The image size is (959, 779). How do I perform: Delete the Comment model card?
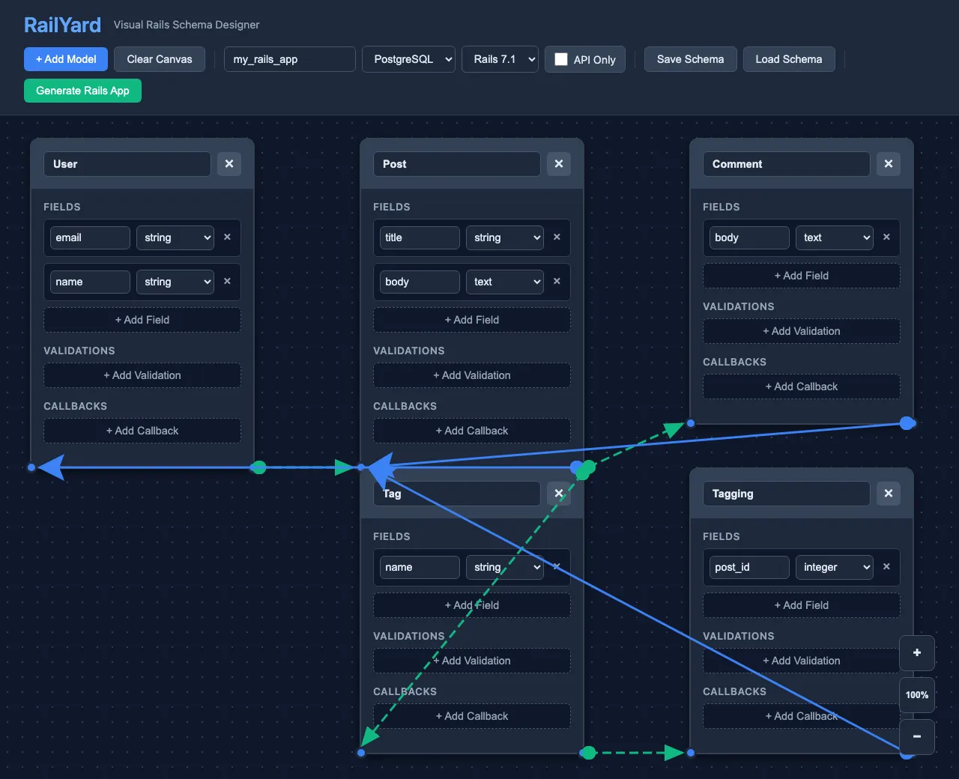(889, 164)
